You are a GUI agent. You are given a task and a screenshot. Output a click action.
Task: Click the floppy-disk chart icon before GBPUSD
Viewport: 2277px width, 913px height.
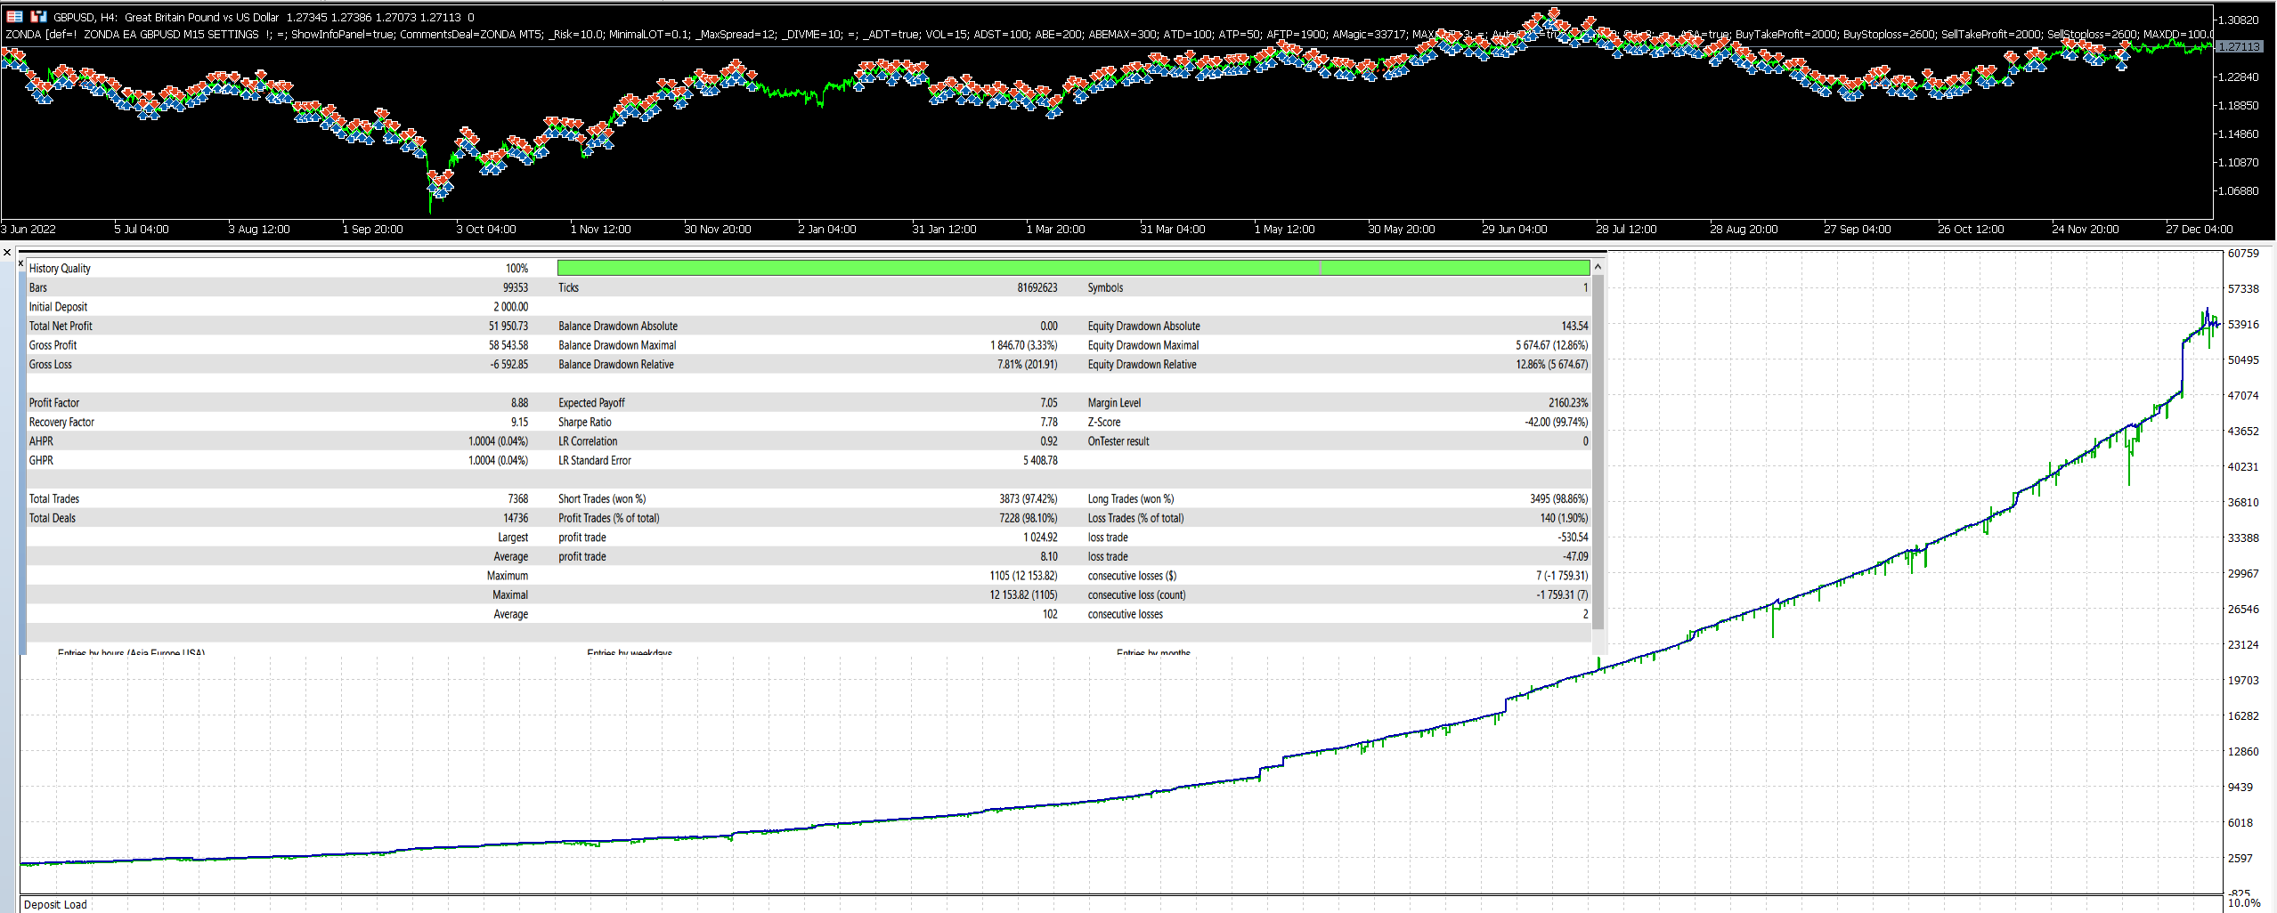click(38, 16)
